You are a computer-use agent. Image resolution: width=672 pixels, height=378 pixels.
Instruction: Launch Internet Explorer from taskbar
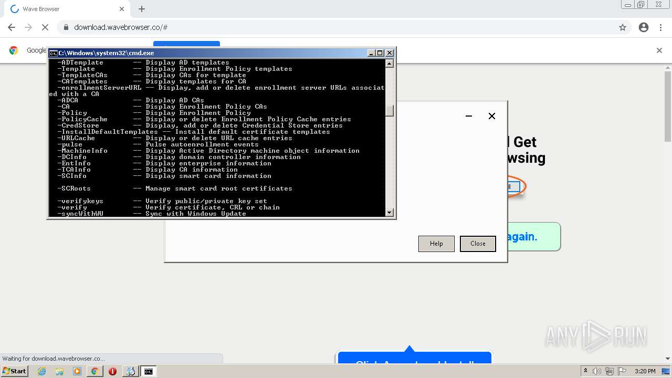click(42, 371)
